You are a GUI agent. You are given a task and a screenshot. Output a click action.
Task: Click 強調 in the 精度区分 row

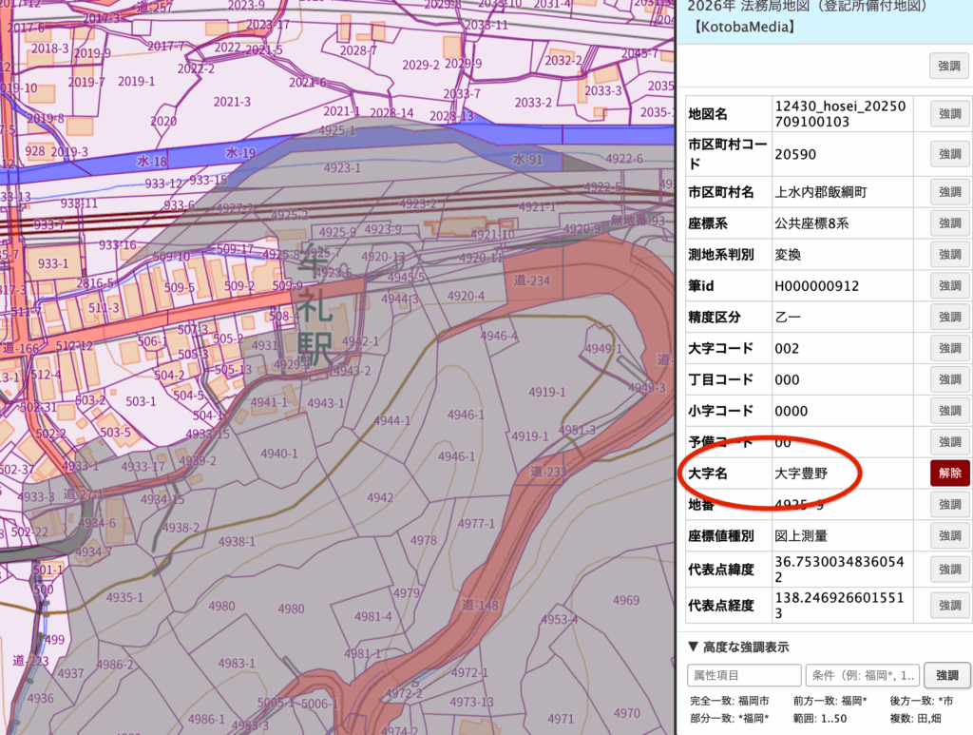click(x=949, y=317)
